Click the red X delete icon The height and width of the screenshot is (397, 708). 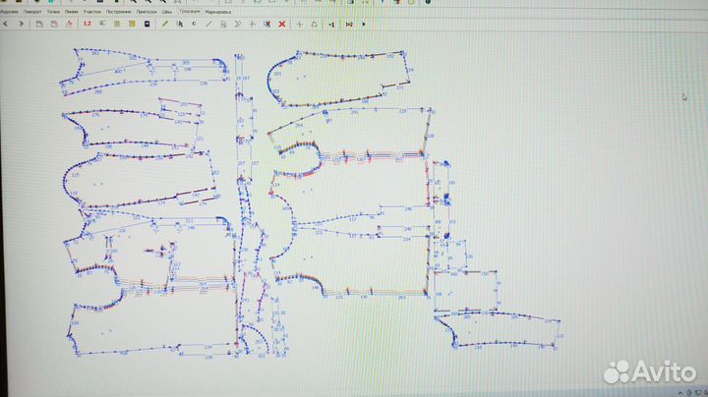[x=282, y=22]
